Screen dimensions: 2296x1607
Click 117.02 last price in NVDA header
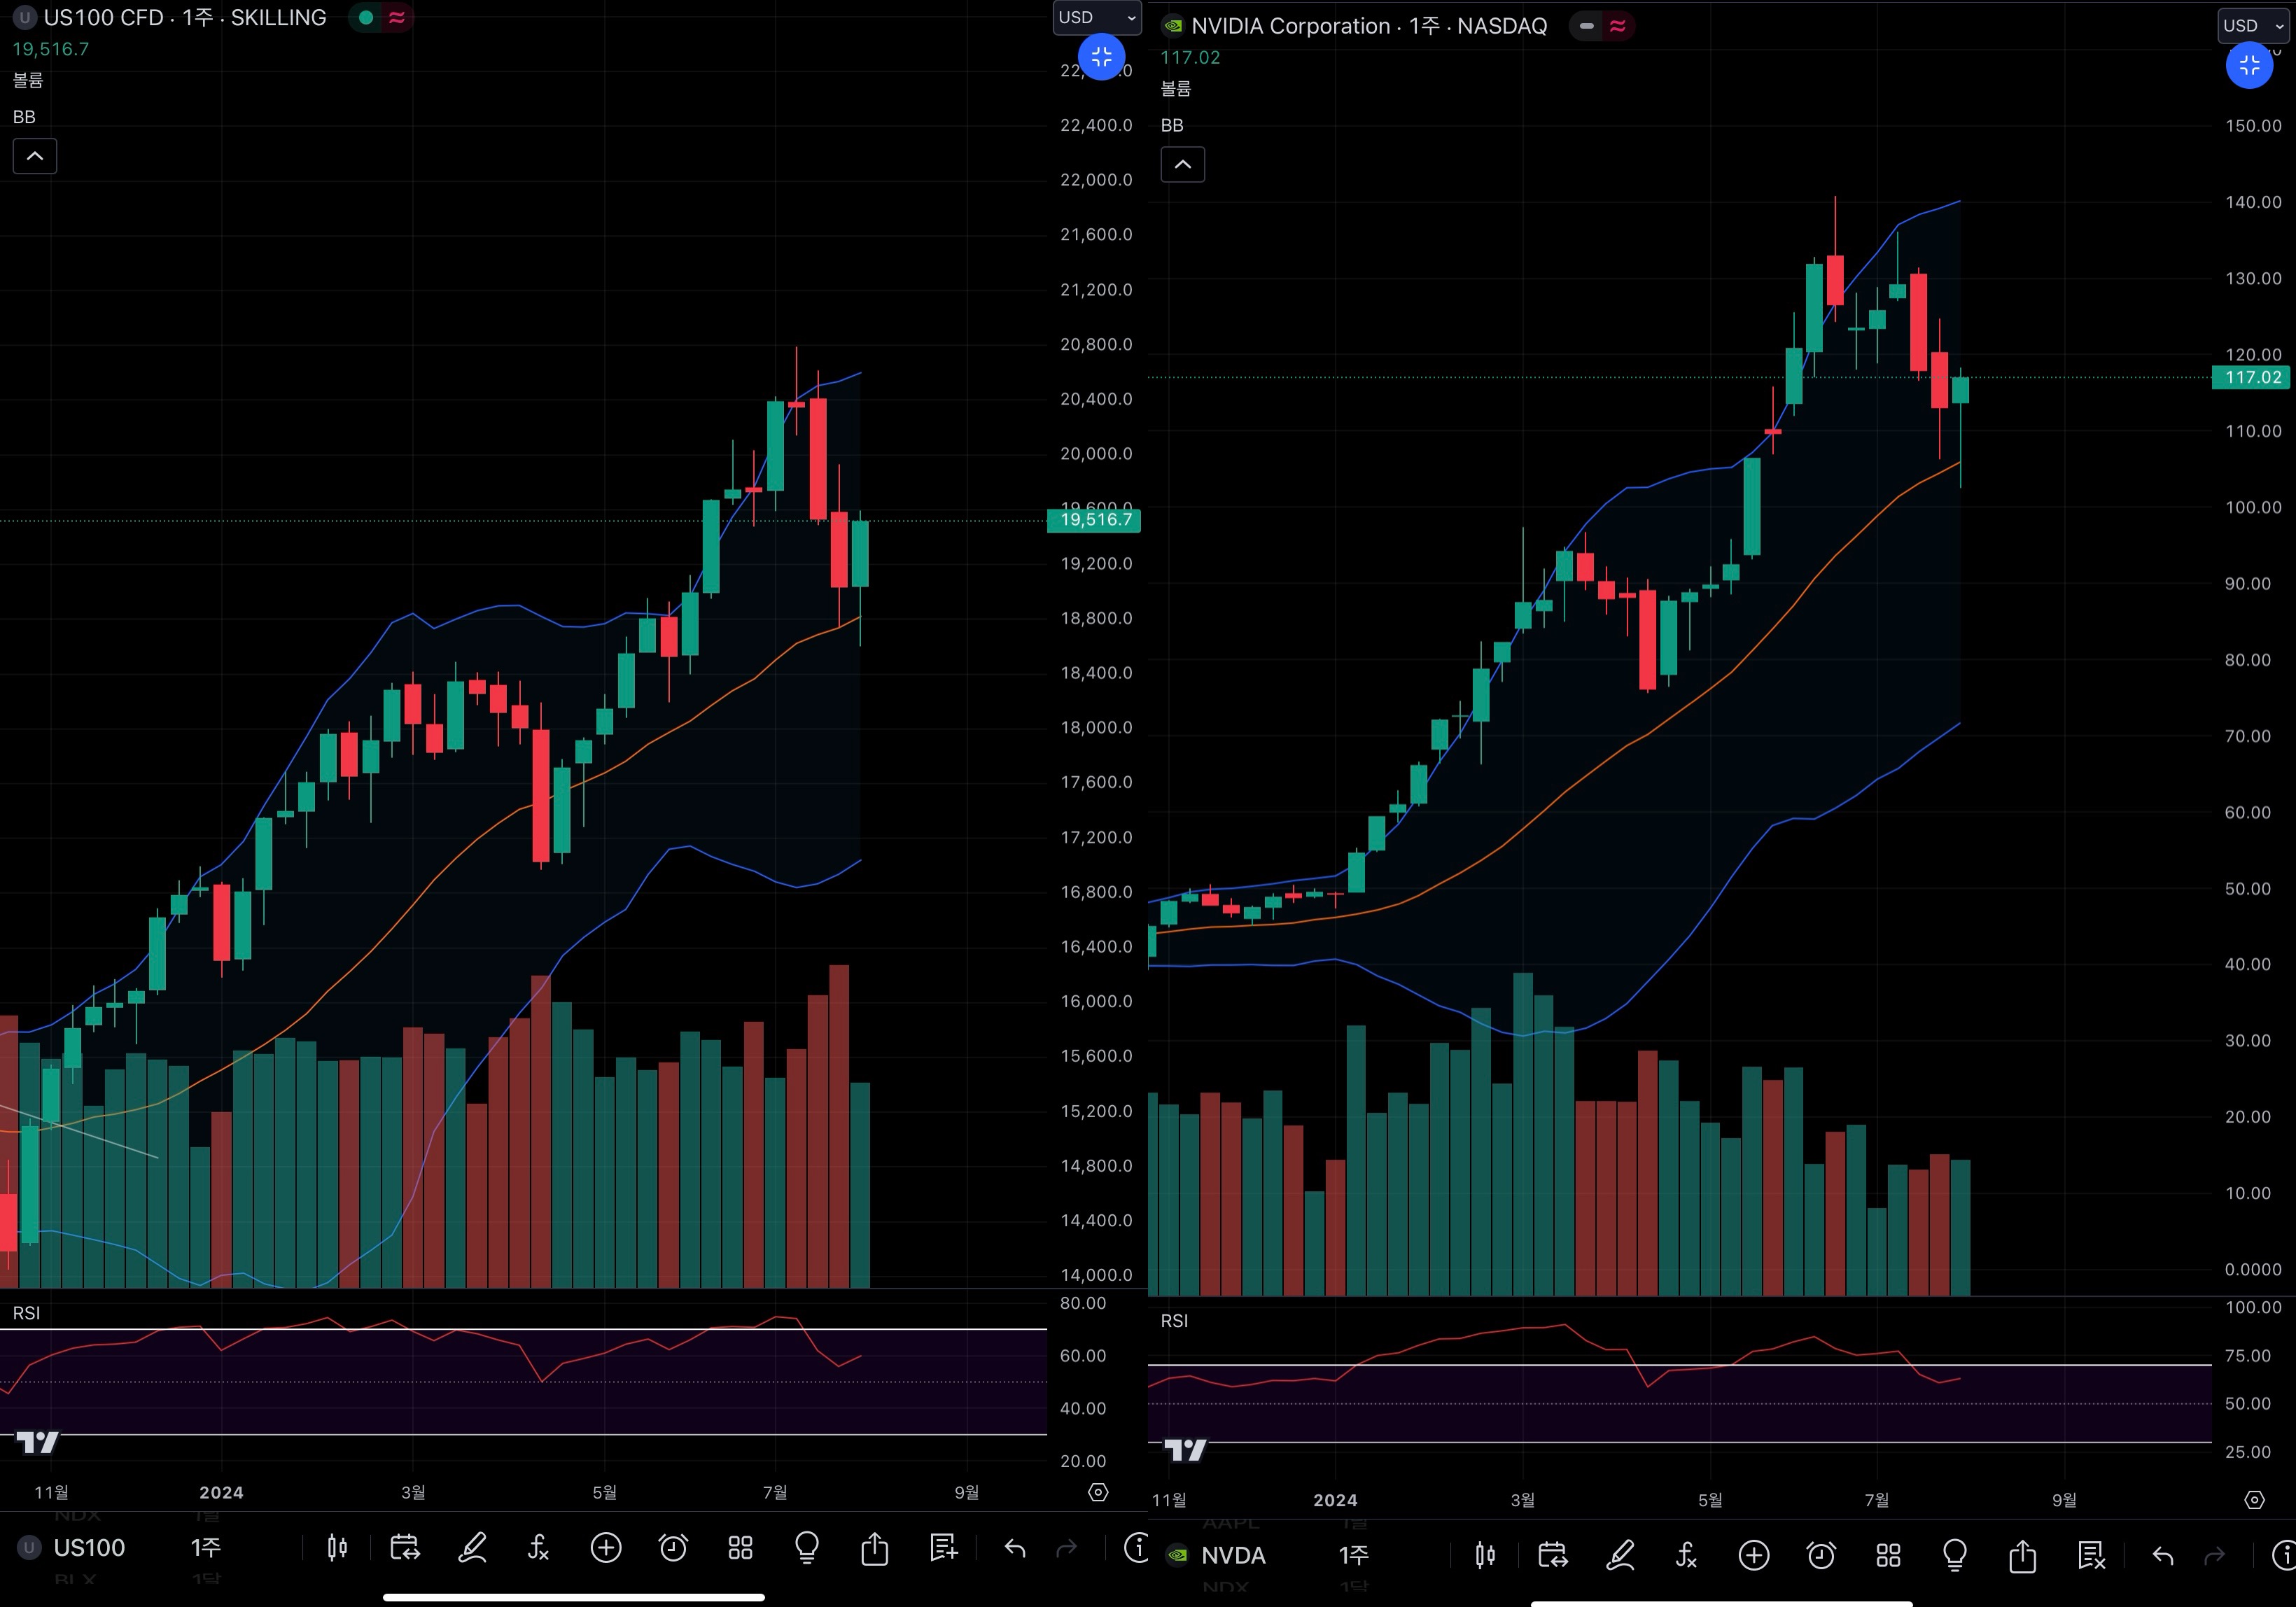click(1190, 57)
